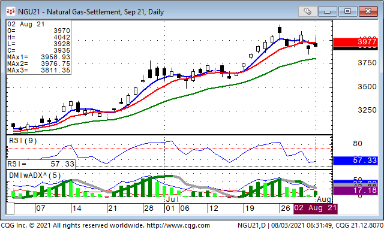Minimize the NGU21 chart window
The width and height of the screenshot is (384, 230).
[328, 11]
